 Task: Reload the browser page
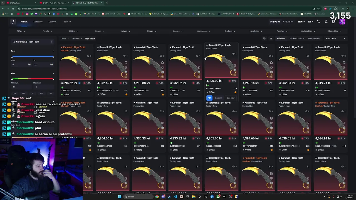pos(13,9)
